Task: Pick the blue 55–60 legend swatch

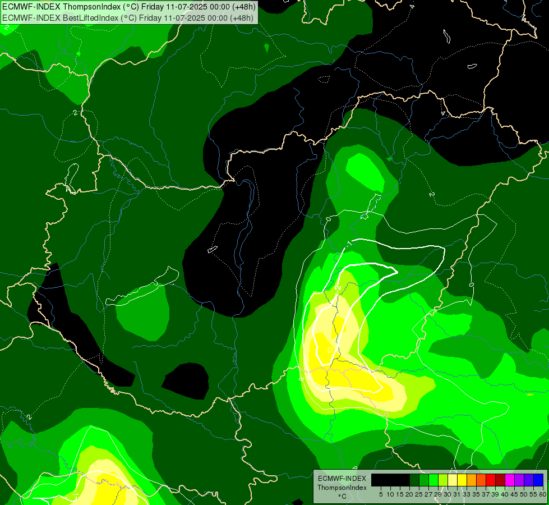Action: coord(538,480)
